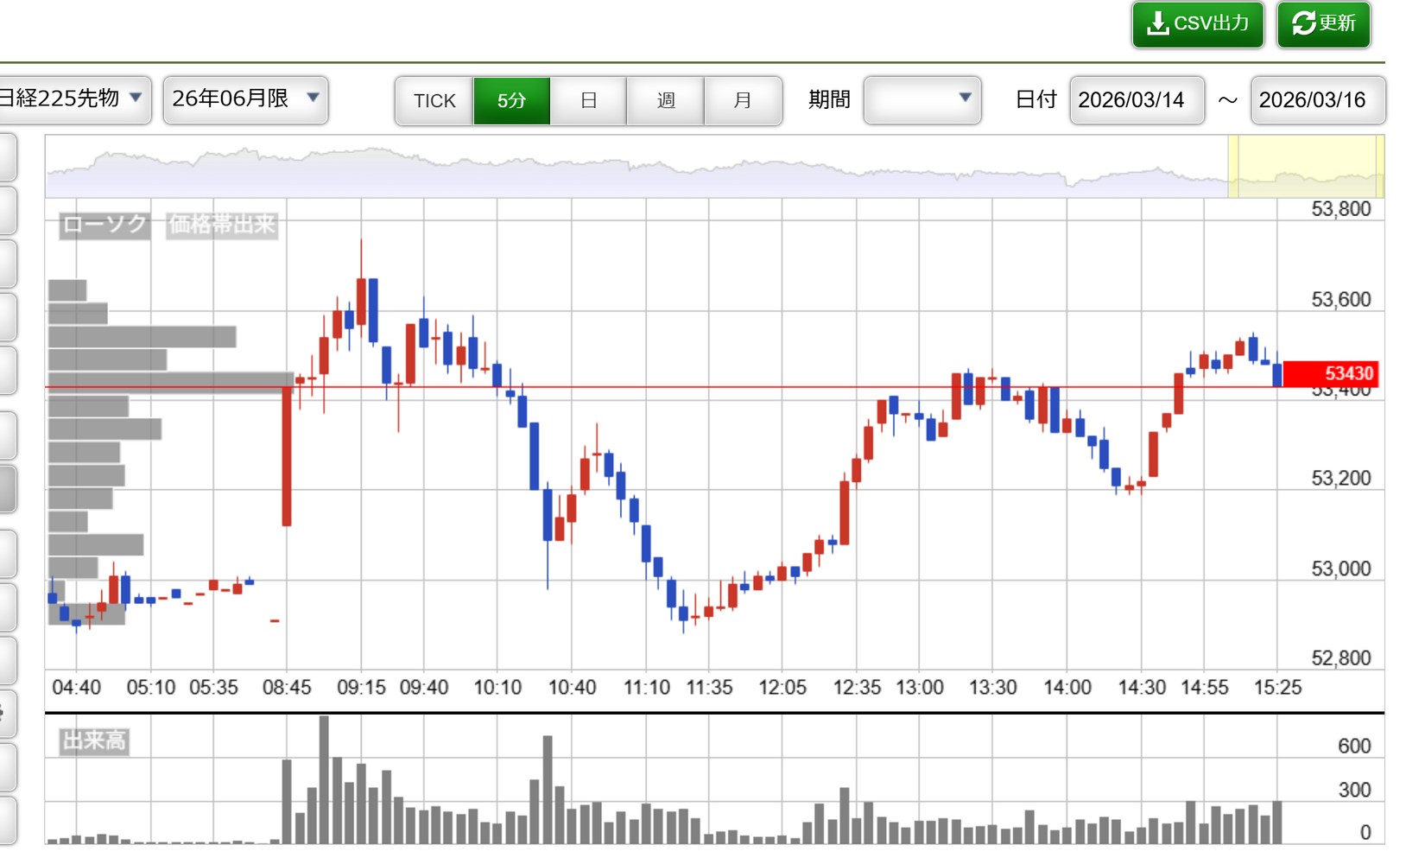Screen dimensions: 1406x864
Task: Toggle the 価格帯出来 volume-by-price label
Action: [222, 225]
